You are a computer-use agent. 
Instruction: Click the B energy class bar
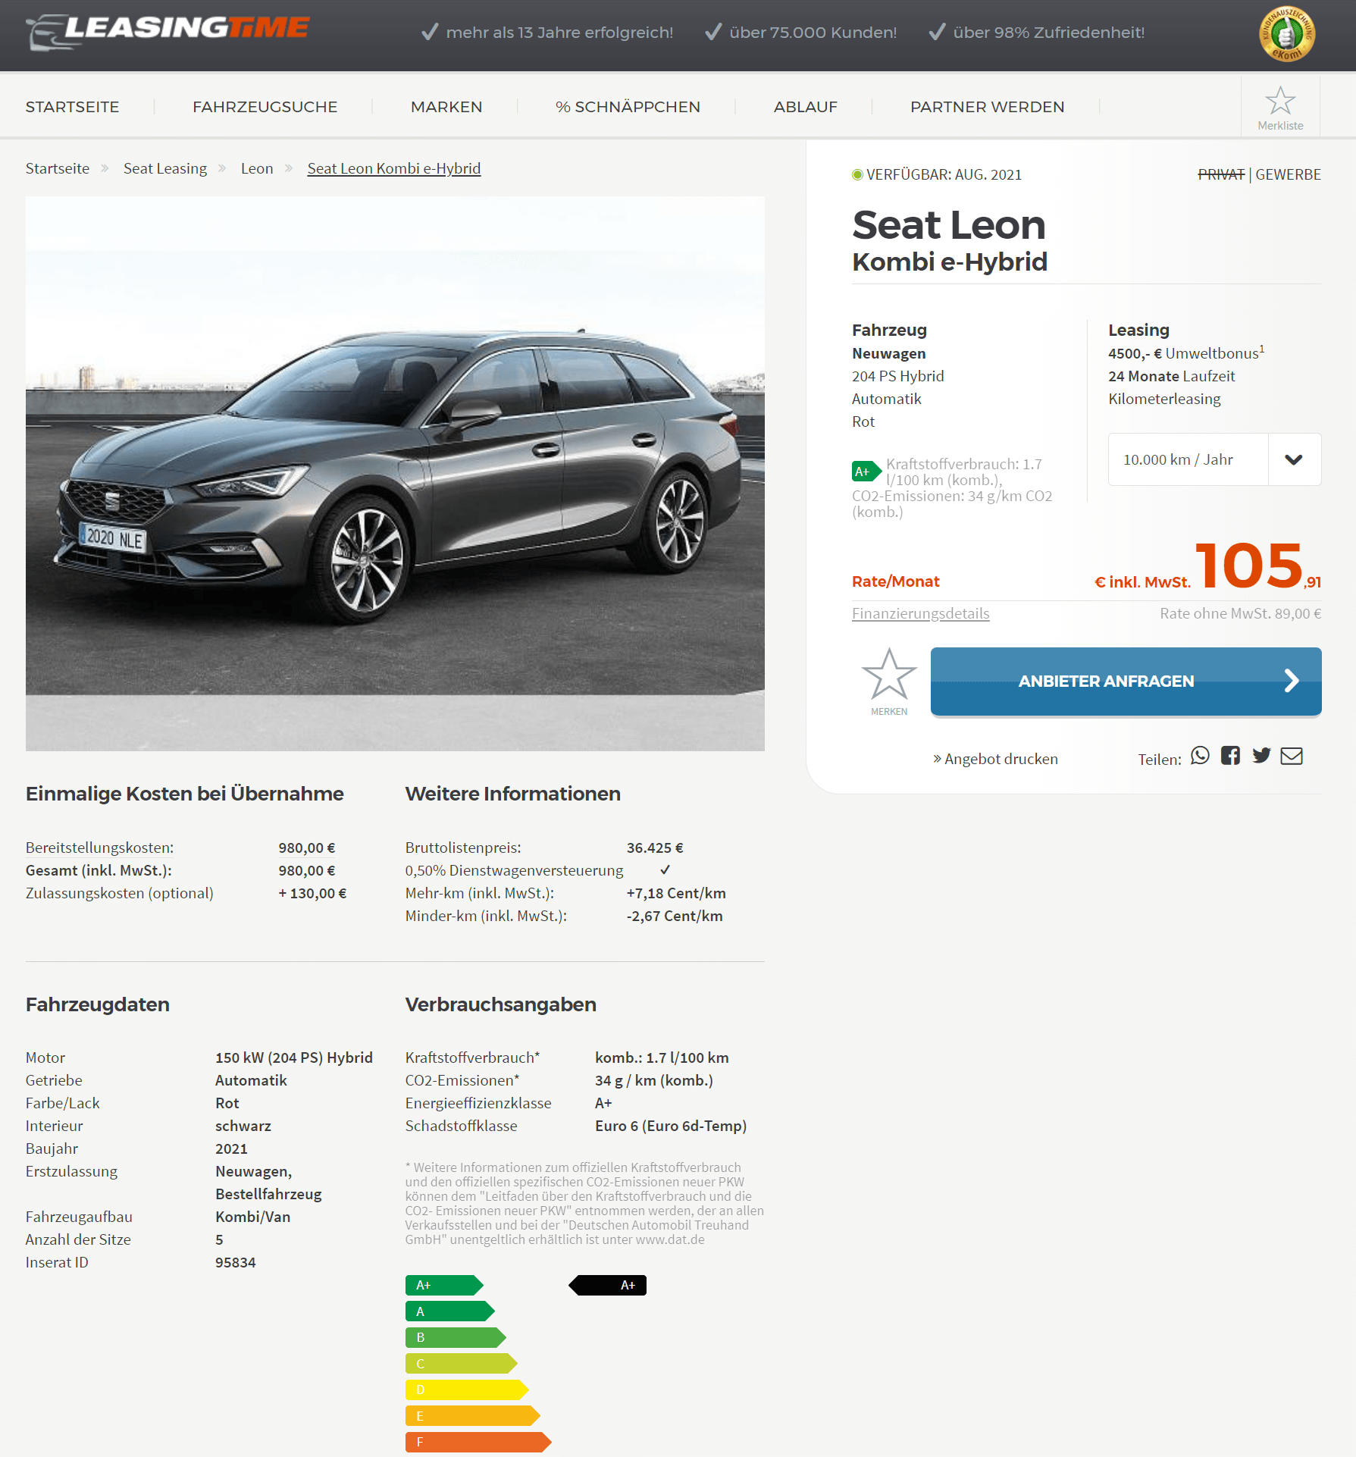point(456,1337)
